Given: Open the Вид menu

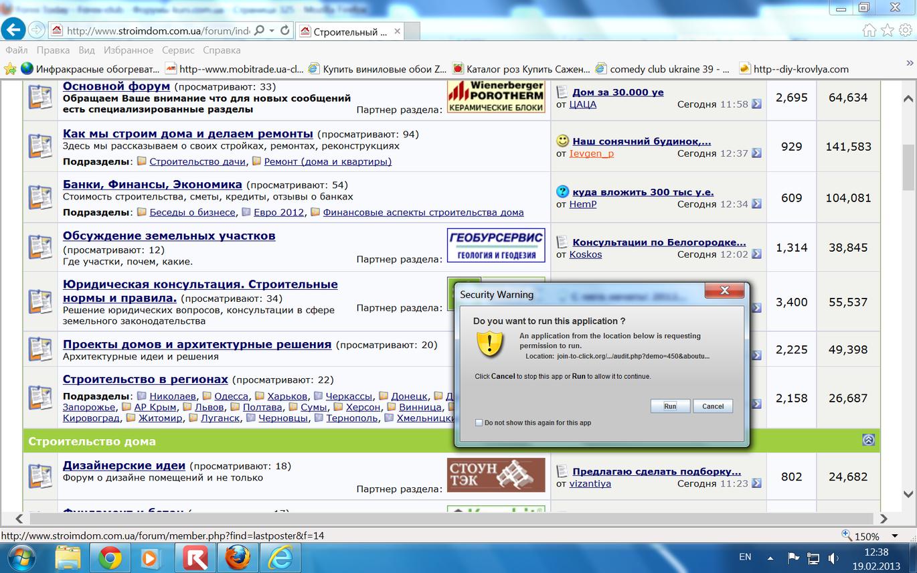Looking at the screenshot, I should [x=86, y=50].
